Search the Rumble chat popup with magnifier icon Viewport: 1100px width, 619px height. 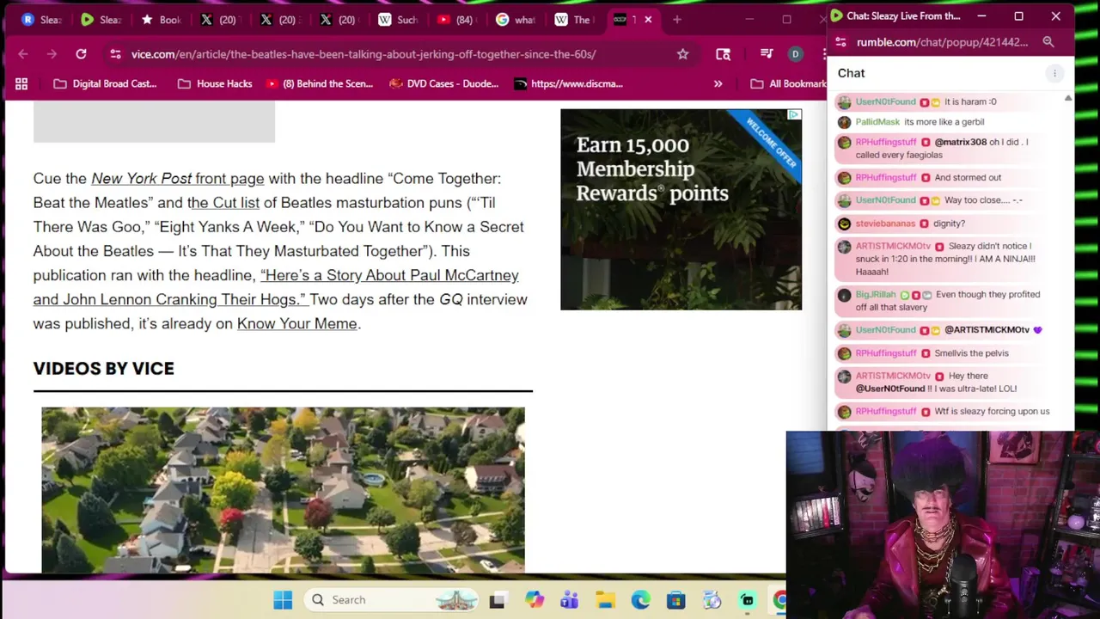point(1048,42)
